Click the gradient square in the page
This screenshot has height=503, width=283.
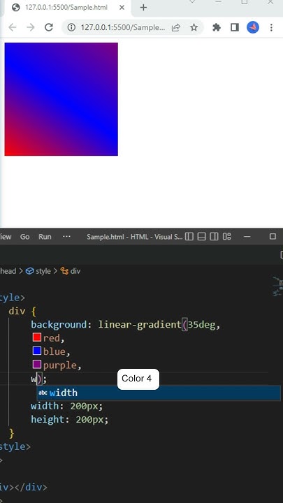(61, 99)
